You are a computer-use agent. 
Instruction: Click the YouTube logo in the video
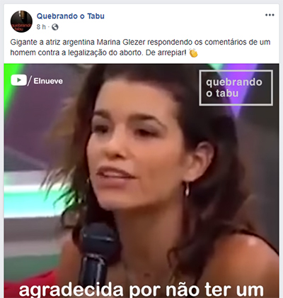coord(19,80)
